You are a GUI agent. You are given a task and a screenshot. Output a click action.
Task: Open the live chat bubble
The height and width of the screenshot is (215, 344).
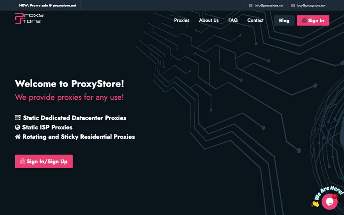pos(329,202)
